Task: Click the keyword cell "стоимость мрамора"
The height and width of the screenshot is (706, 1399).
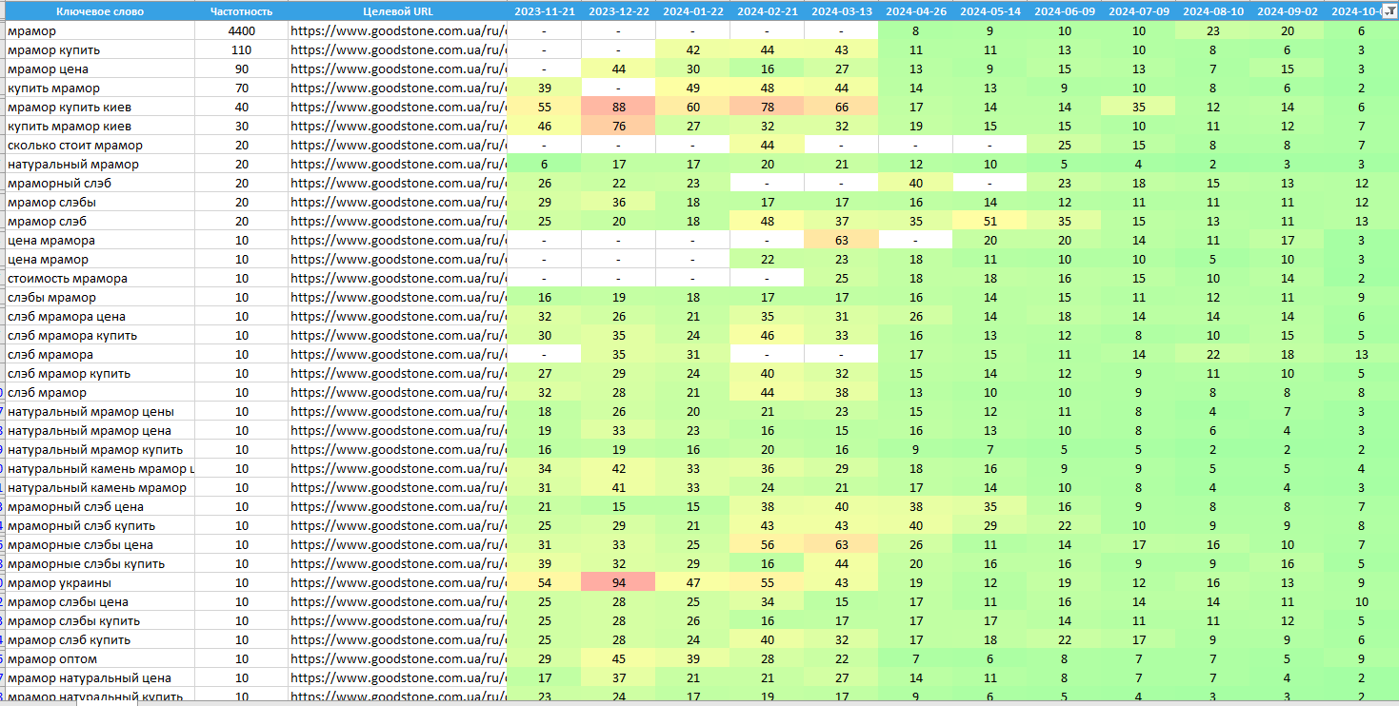Action: point(67,278)
